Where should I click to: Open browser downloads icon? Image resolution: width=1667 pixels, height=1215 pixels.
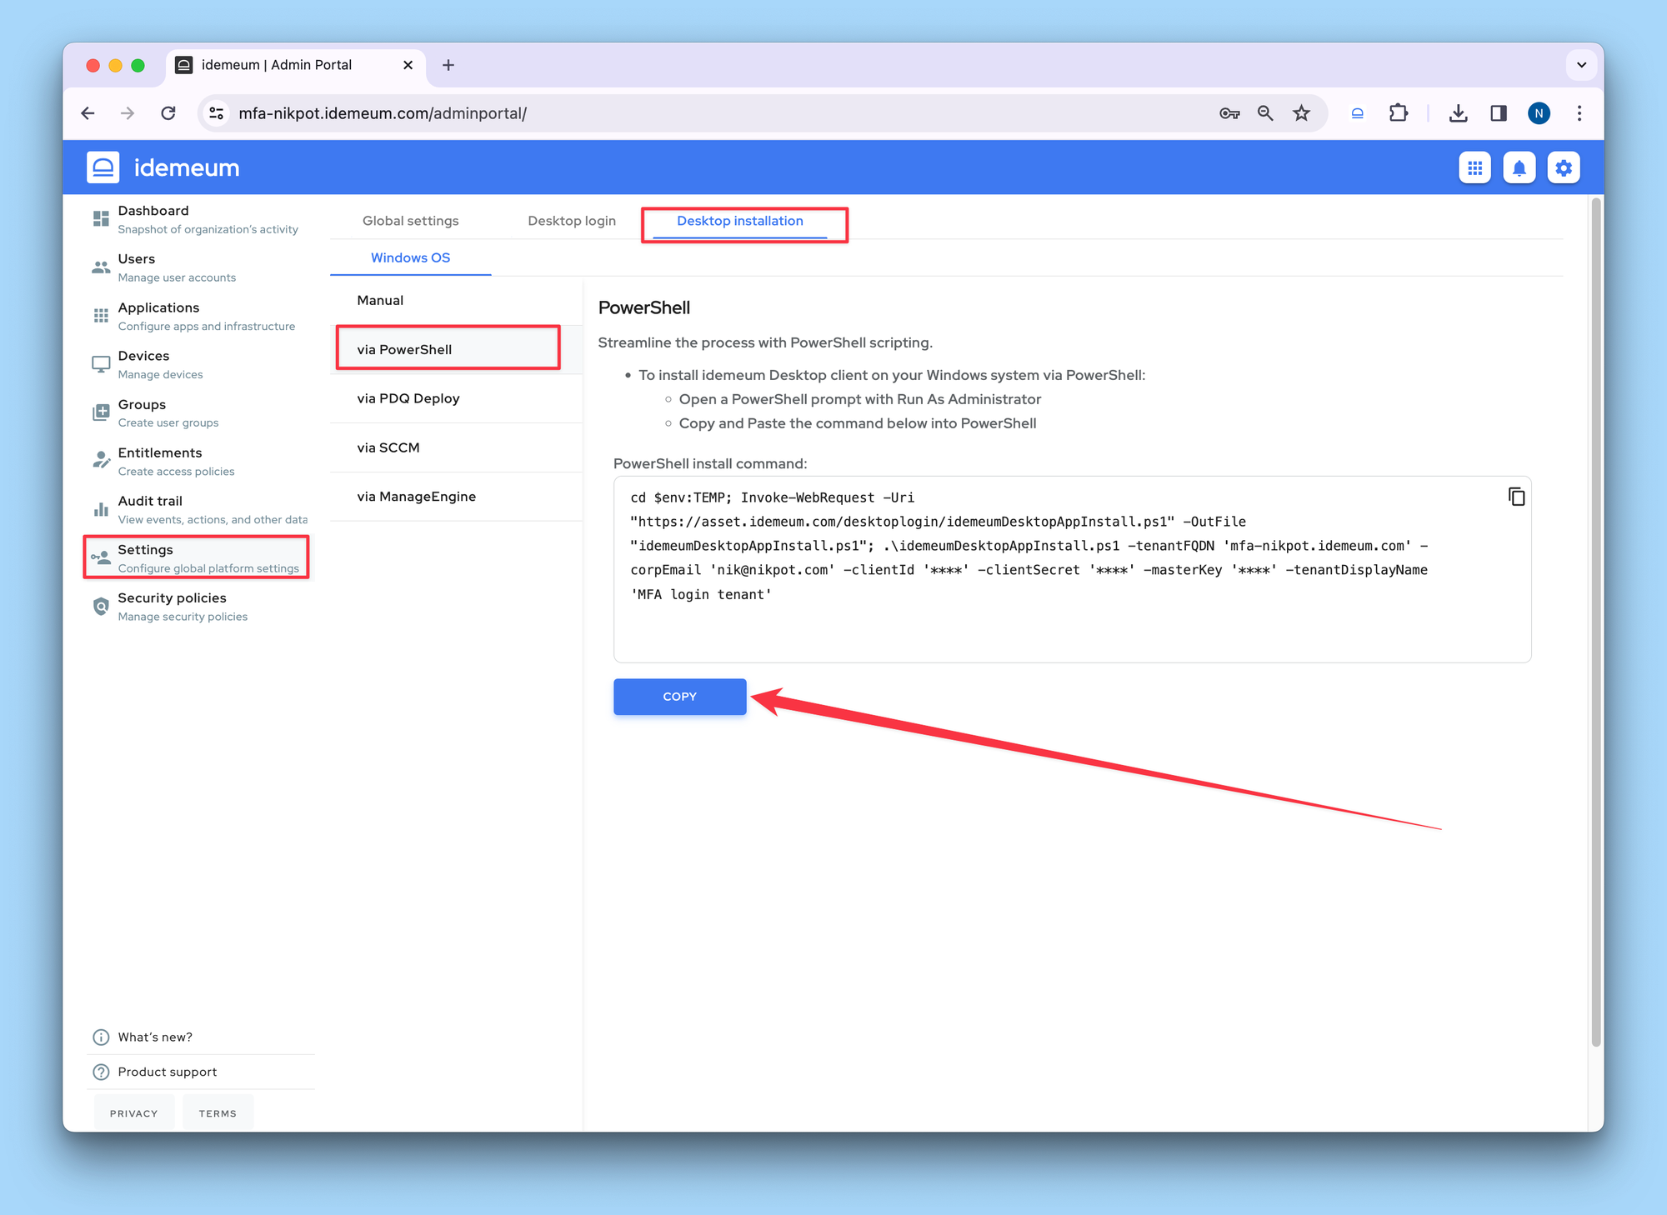tap(1458, 113)
